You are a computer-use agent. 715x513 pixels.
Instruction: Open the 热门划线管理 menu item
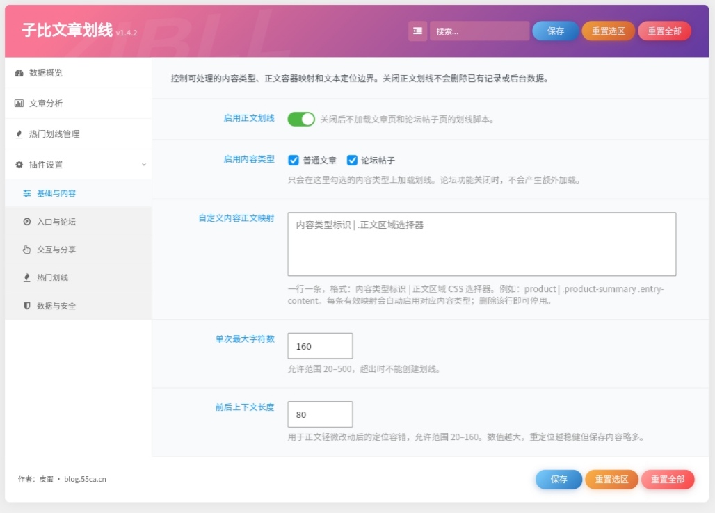[79, 134]
